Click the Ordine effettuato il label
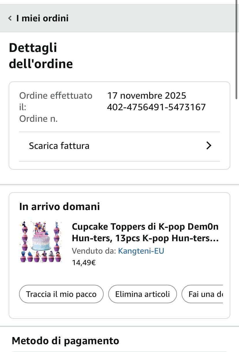Screen dimensions: 239x352 tap(56, 101)
